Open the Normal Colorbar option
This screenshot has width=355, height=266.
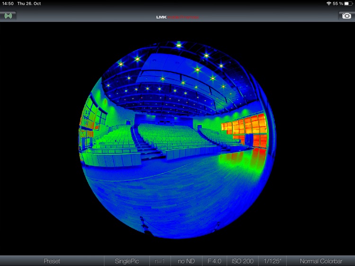pyautogui.click(x=321, y=261)
